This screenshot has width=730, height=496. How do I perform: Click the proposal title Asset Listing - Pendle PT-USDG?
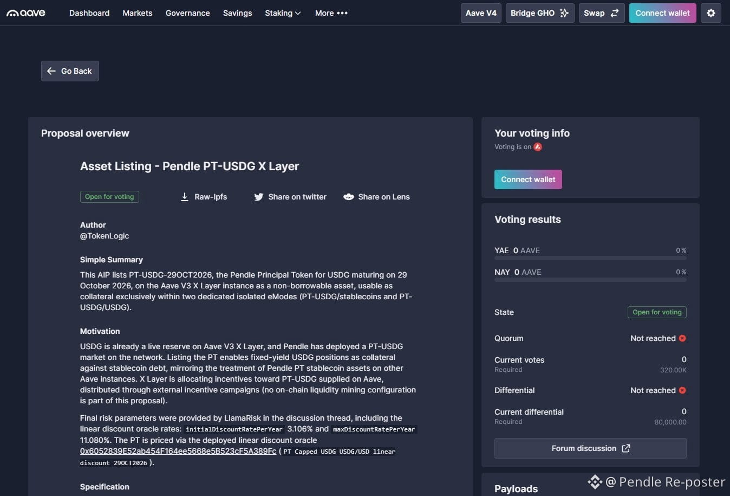pos(190,166)
